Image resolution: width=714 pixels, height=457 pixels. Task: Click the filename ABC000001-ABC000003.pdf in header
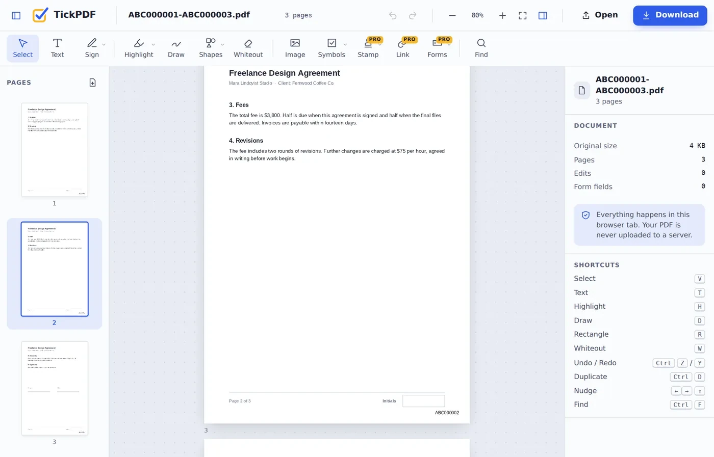point(189,15)
